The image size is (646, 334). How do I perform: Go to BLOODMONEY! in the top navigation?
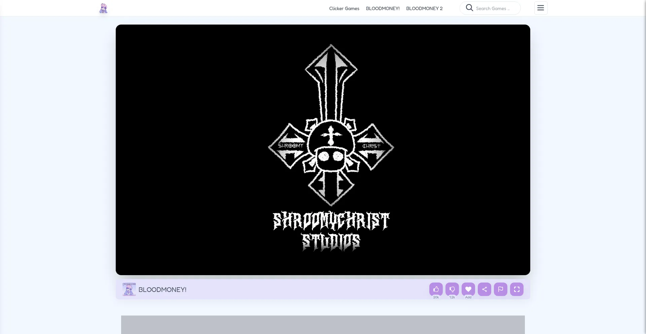point(383,8)
